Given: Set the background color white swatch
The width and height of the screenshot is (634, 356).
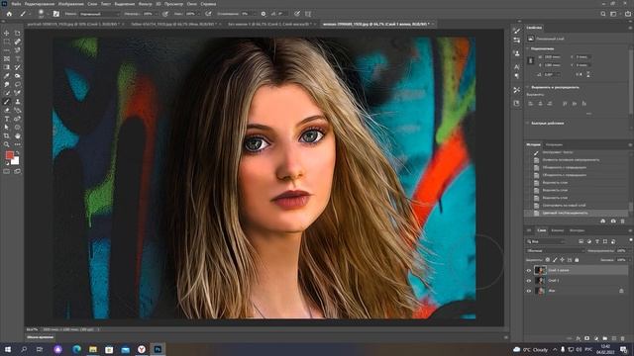Looking at the screenshot, I should click(16, 161).
